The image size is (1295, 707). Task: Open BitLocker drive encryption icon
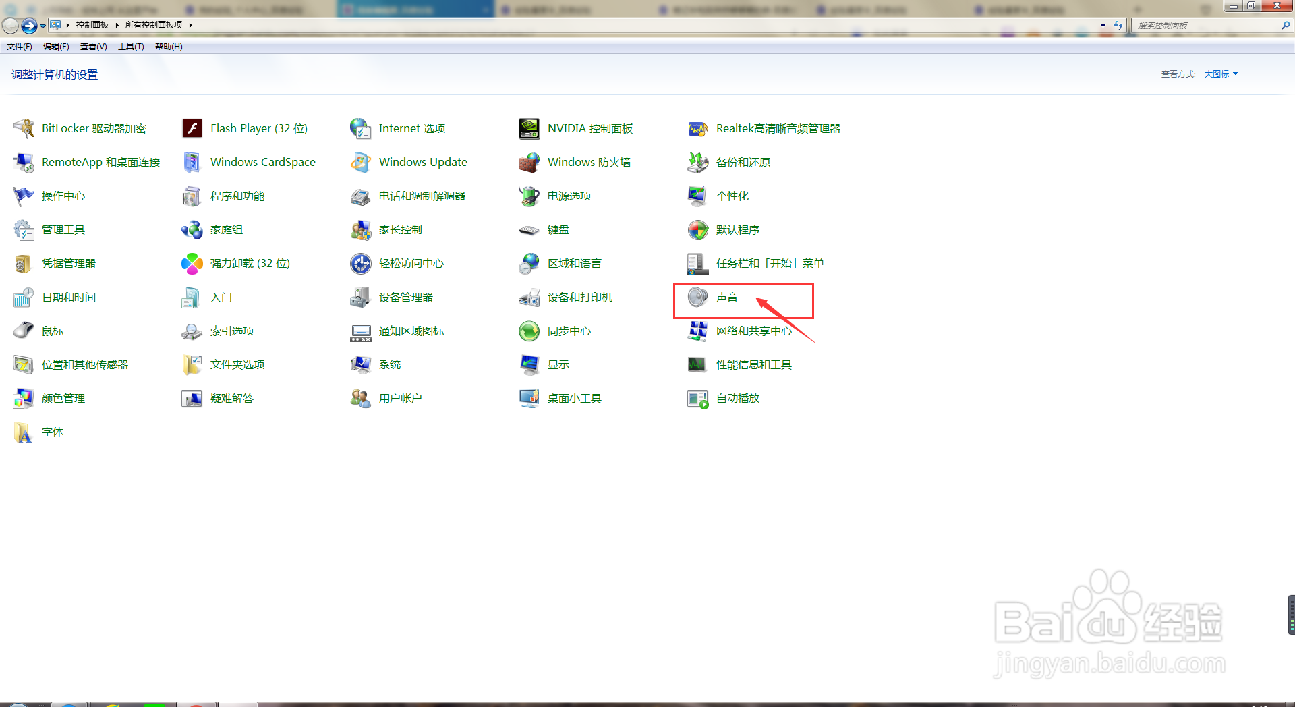[x=24, y=128]
